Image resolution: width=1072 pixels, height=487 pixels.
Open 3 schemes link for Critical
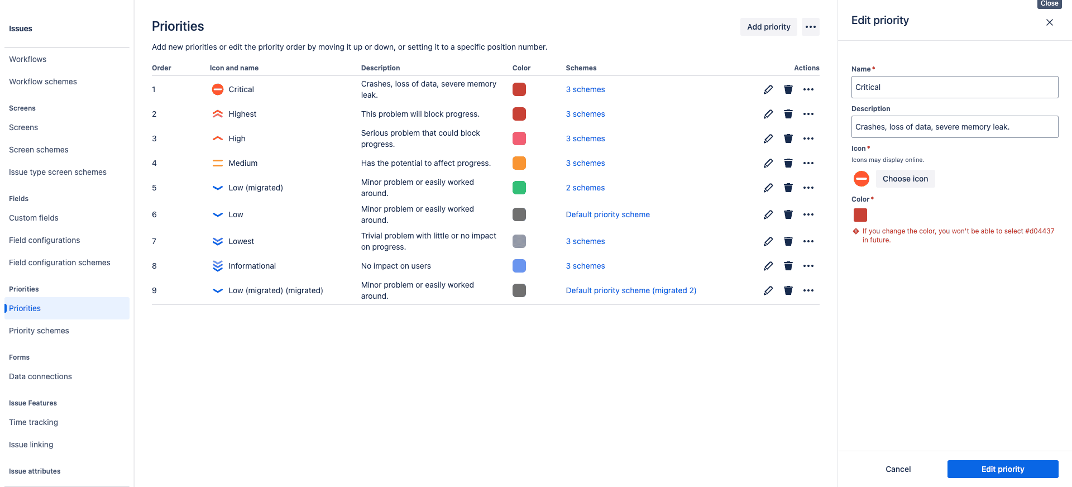pos(585,89)
